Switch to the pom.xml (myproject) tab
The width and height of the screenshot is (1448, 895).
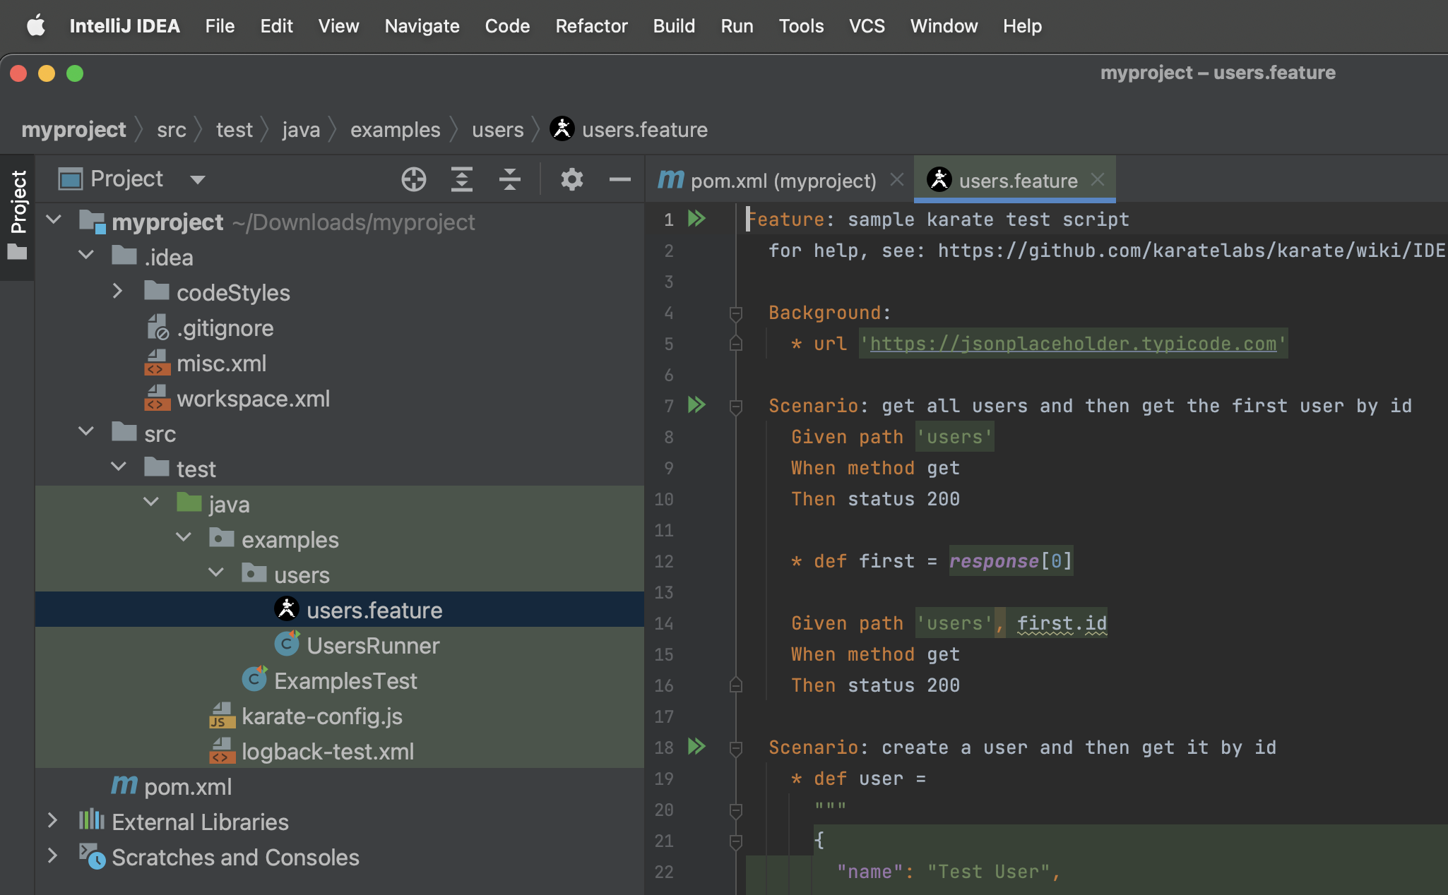780,181
